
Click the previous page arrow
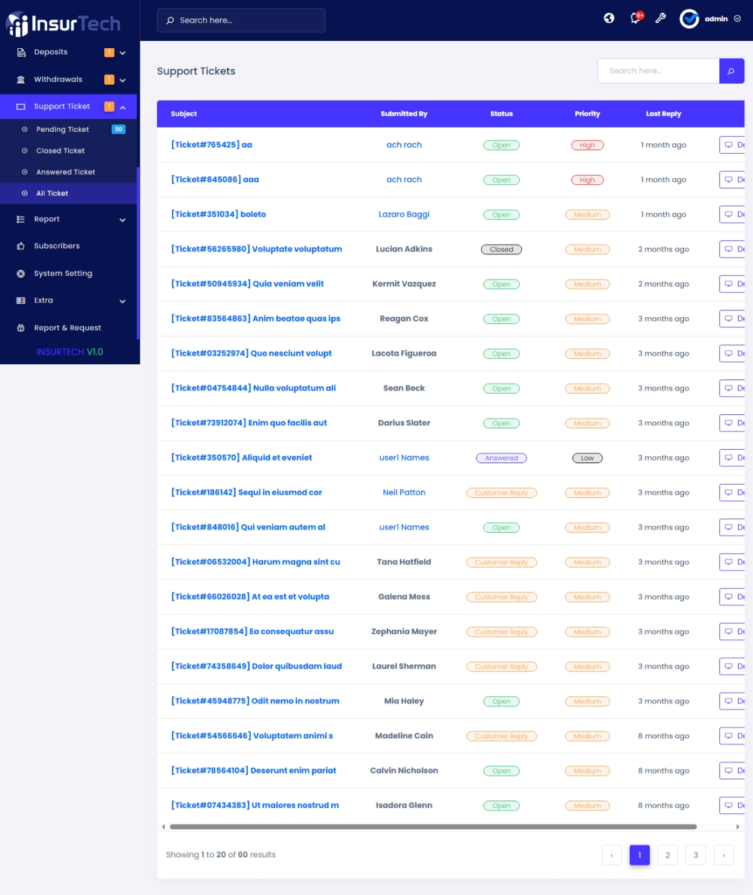tap(611, 855)
